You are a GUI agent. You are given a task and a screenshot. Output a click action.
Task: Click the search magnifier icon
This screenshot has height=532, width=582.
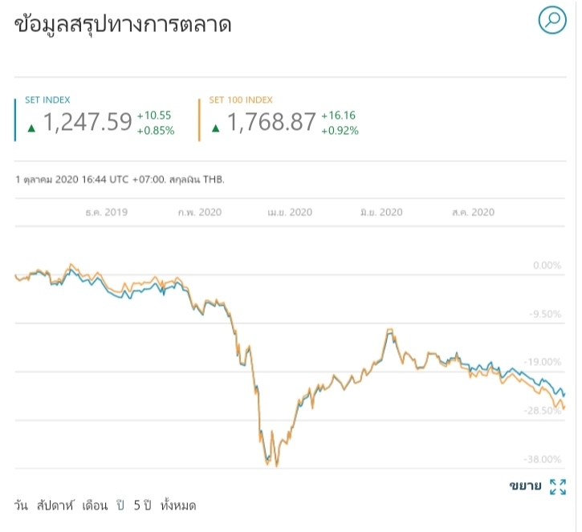coord(552,20)
